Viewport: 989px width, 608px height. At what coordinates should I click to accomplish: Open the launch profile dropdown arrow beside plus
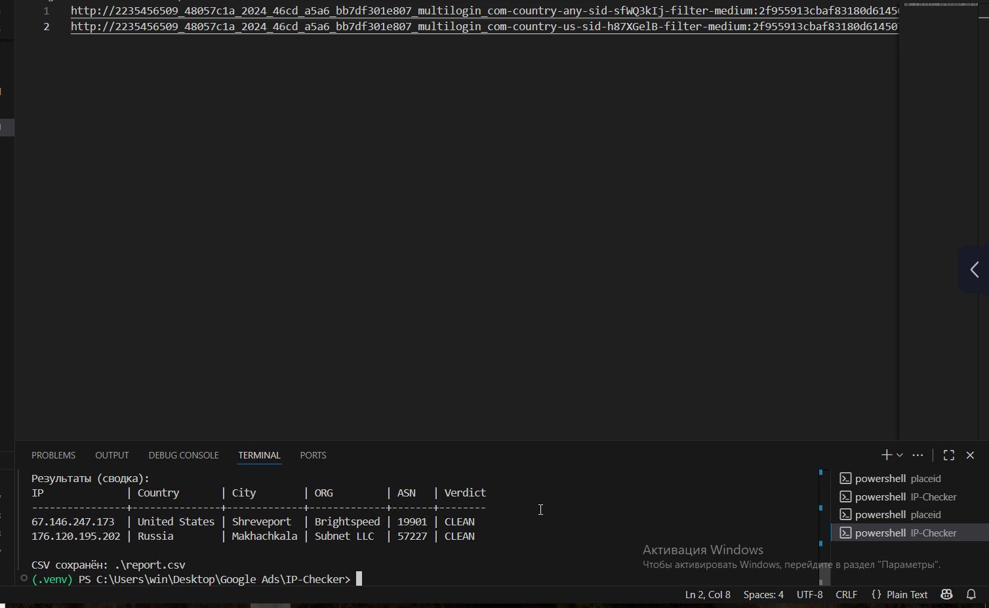(x=900, y=455)
